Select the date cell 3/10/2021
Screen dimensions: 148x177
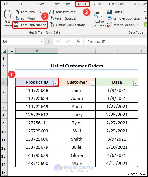[117, 147]
